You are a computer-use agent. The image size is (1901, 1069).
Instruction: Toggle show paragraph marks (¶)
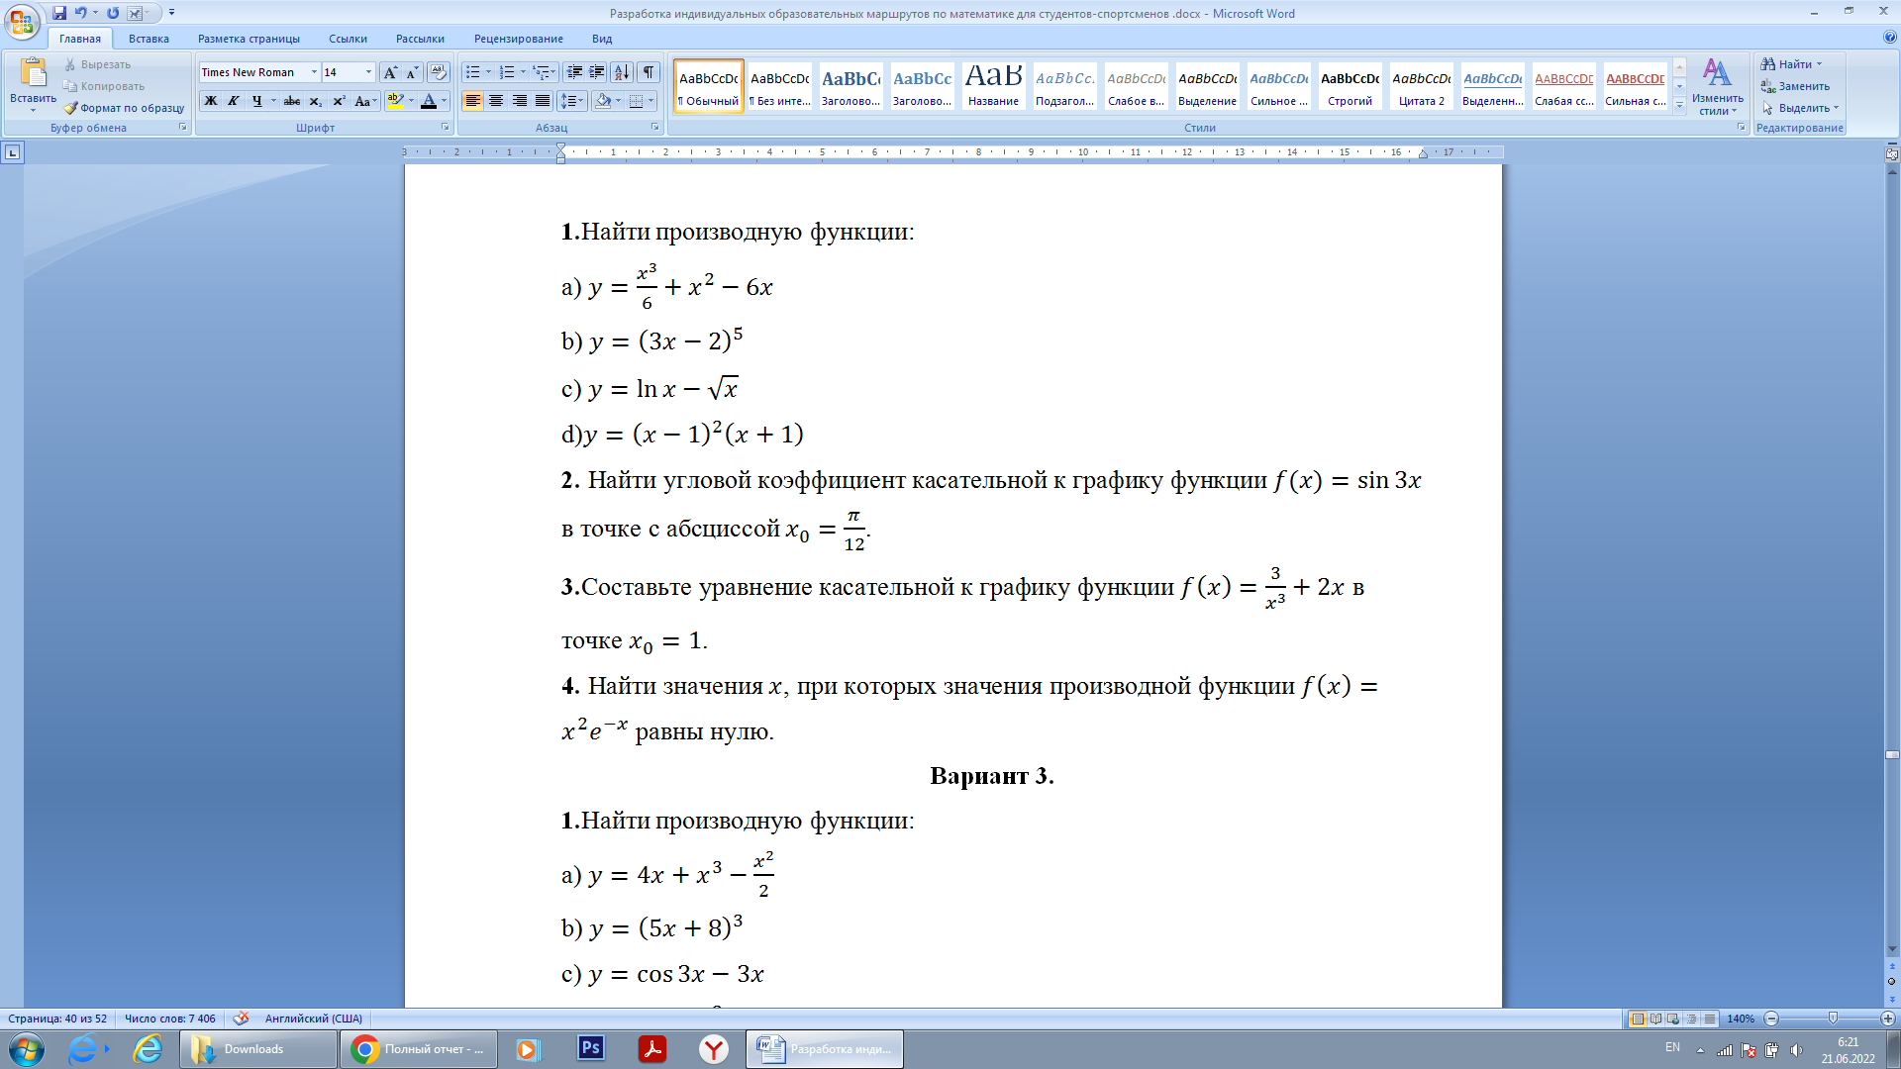(x=649, y=72)
